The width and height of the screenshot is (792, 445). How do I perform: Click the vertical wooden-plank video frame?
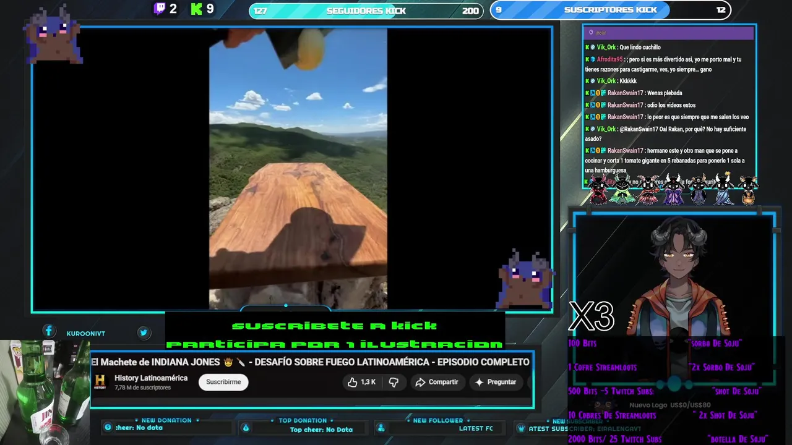[298, 168]
